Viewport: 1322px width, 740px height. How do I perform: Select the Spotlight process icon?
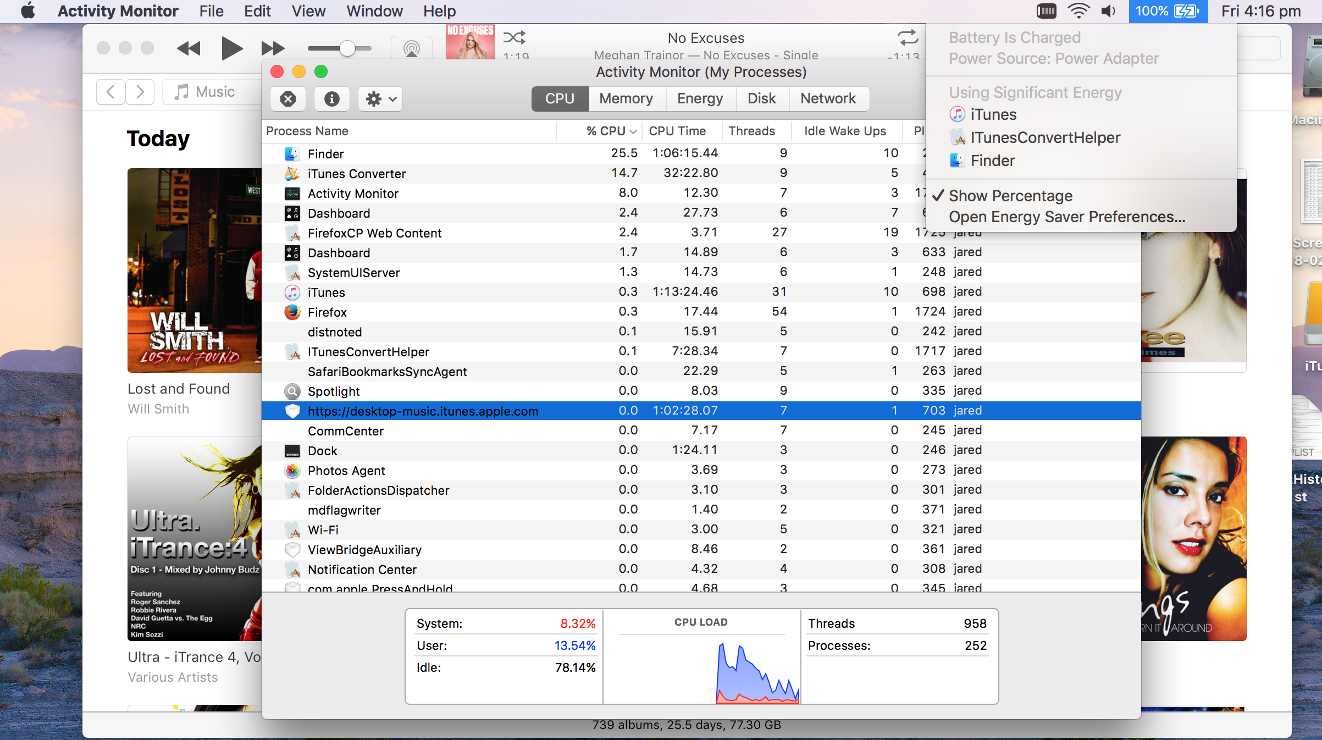[x=292, y=391]
